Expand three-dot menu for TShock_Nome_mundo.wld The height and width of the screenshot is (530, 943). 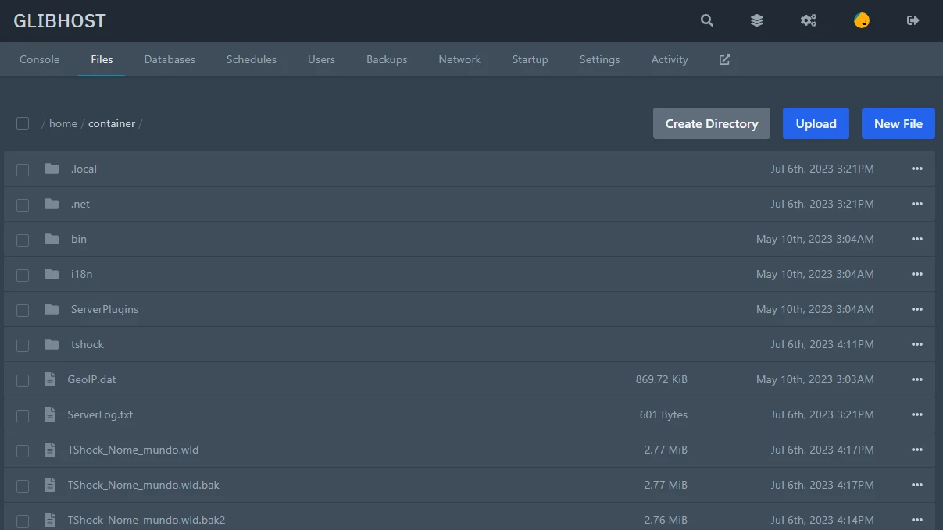(x=916, y=450)
